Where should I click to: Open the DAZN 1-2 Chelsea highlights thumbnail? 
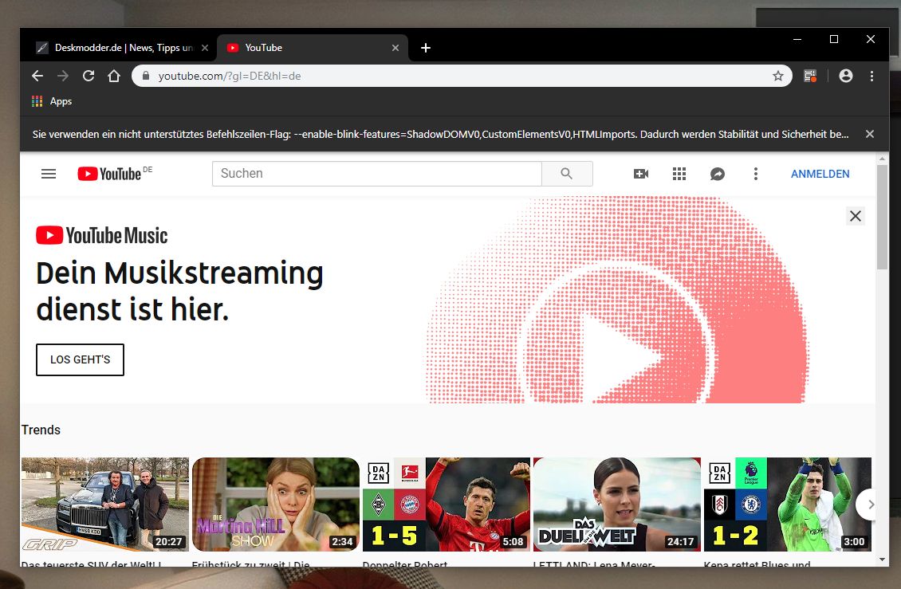click(788, 505)
